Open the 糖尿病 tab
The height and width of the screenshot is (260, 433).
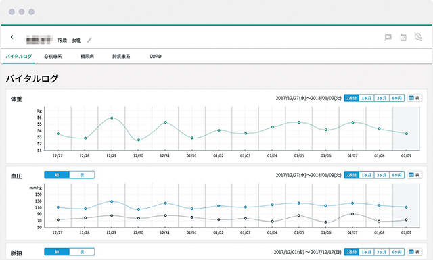(x=87, y=56)
